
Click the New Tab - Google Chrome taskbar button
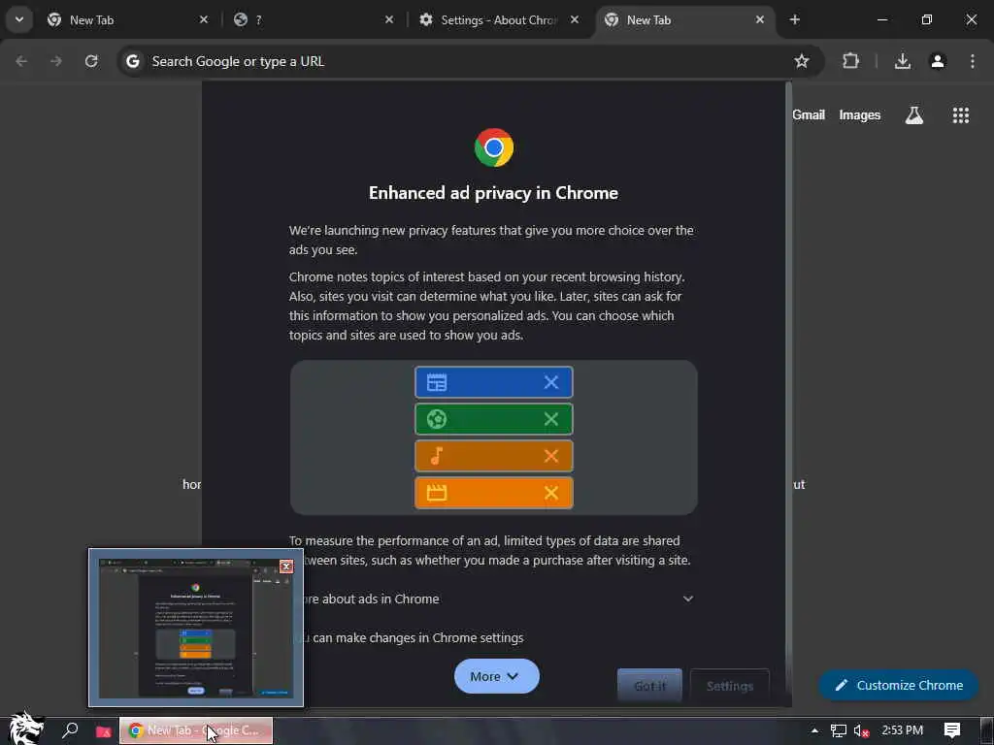point(196,730)
